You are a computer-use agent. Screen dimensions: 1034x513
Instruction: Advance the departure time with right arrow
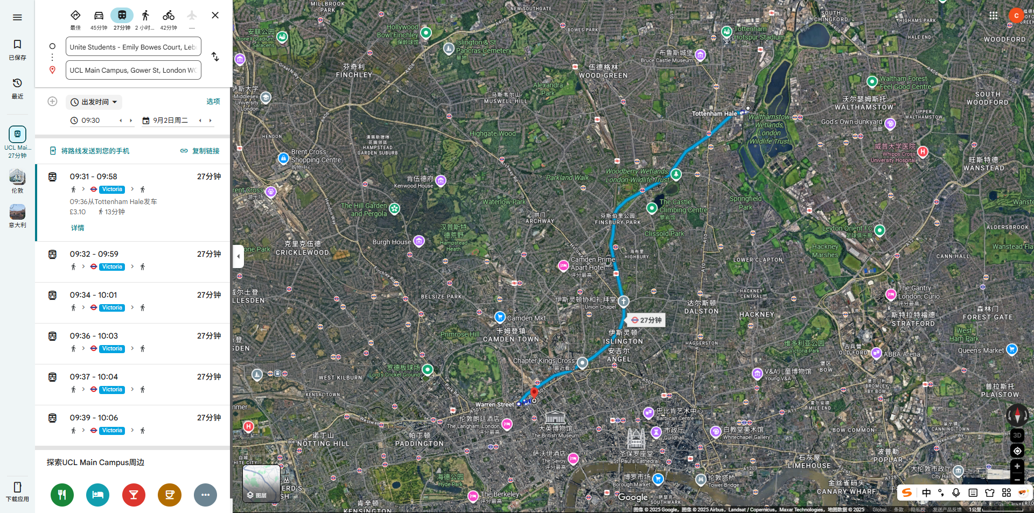131,121
